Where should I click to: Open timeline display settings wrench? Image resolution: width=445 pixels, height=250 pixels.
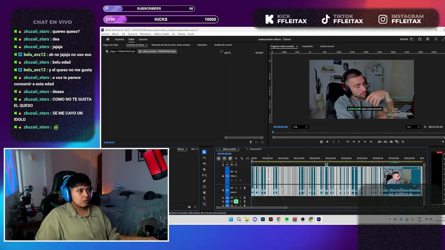pyautogui.click(x=242, y=158)
